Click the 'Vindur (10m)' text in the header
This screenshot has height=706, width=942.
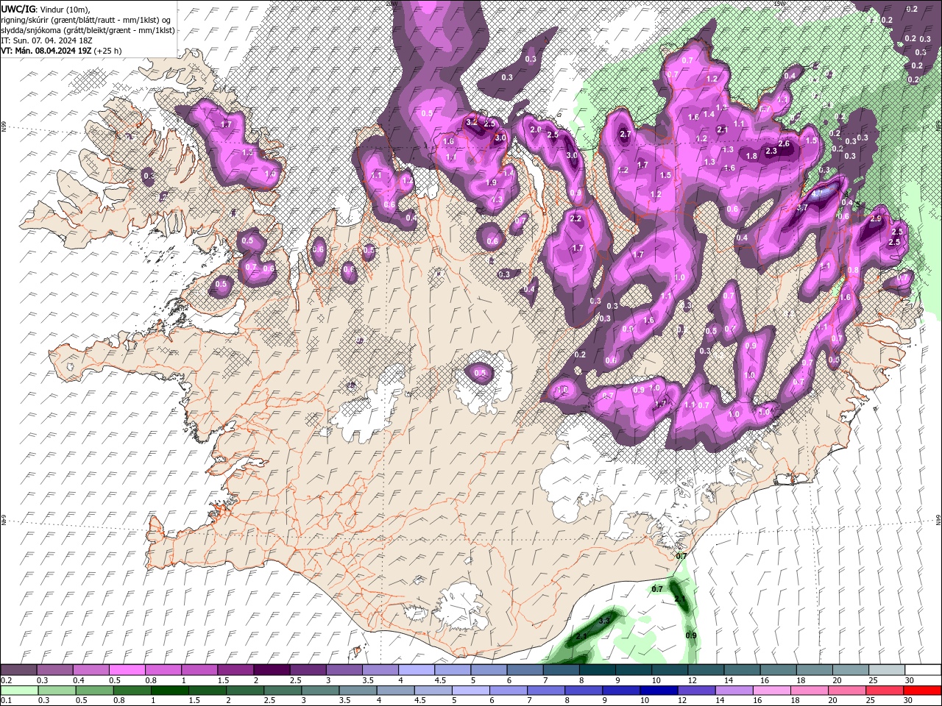64,8
